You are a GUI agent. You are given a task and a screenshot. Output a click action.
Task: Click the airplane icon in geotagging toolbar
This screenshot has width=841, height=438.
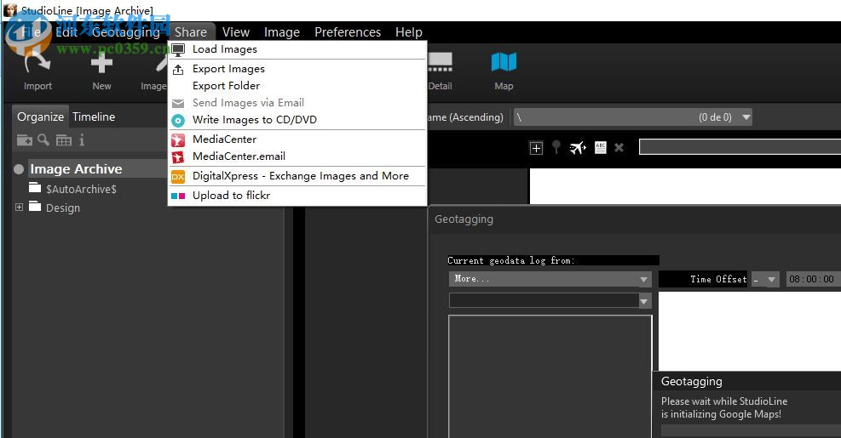point(578,148)
